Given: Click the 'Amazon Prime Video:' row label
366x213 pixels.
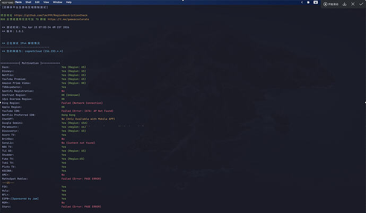Looking at the screenshot, I should coord(16,83).
